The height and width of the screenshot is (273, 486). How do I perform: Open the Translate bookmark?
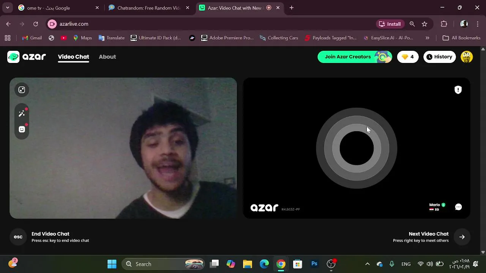point(112,38)
